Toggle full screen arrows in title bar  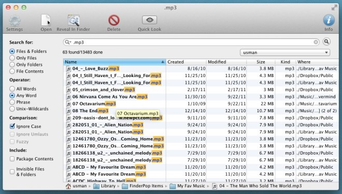(x=334, y=8)
